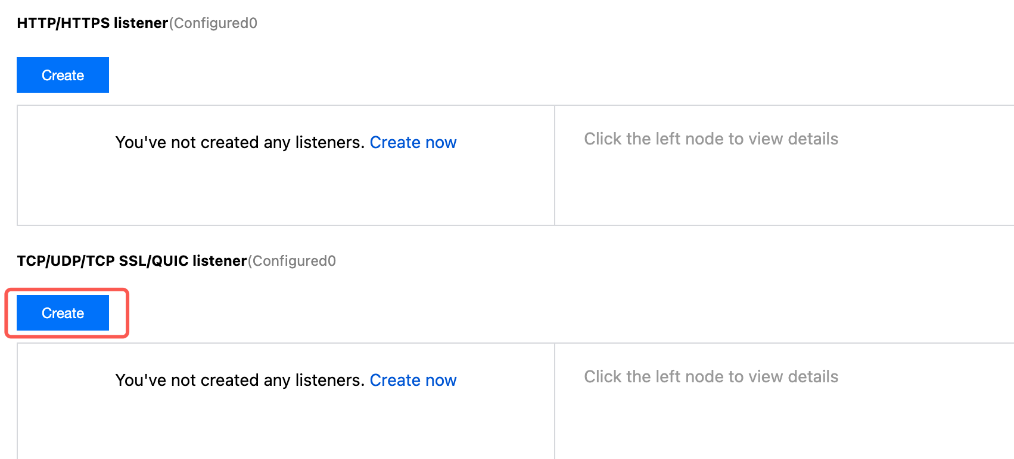Image resolution: width=1014 pixels, height=459 pixels.
Task: Click the vertical divider in HTTP/HTTPS panel
Action: click(555, 165)
